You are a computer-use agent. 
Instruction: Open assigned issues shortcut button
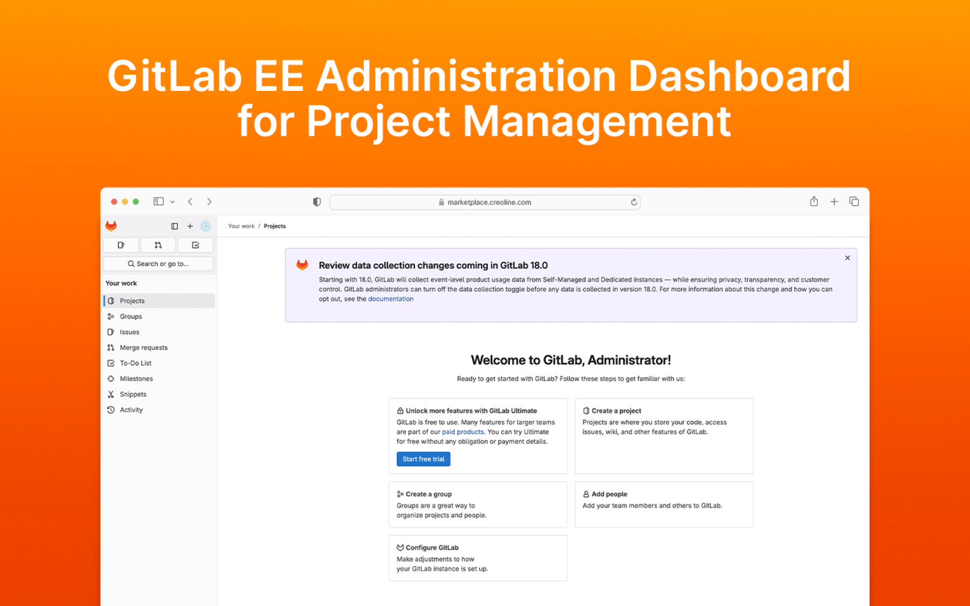(121, 245)
